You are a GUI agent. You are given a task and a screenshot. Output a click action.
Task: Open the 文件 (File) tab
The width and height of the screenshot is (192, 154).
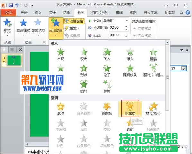pos(8,13)
